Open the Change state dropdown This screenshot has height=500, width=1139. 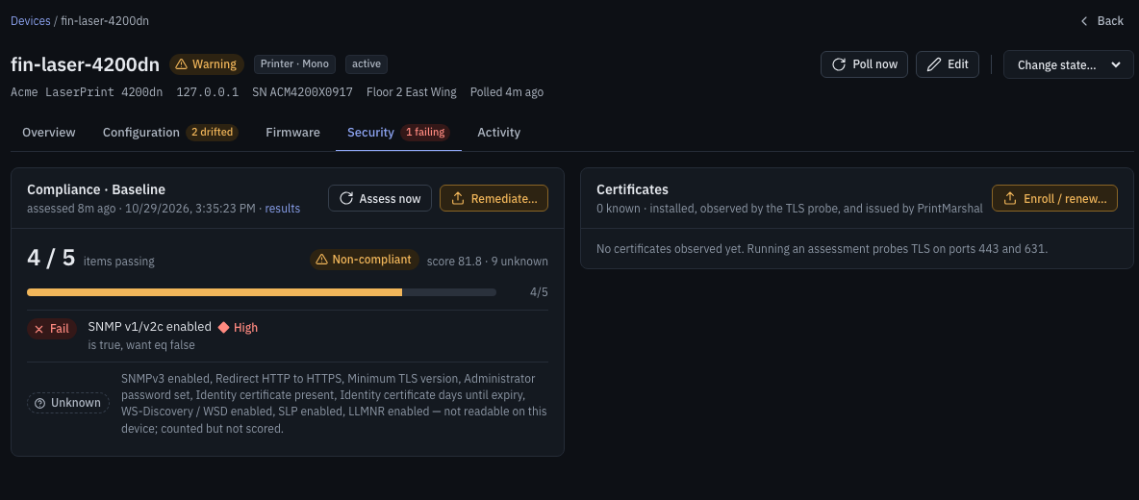(1068, 64)
